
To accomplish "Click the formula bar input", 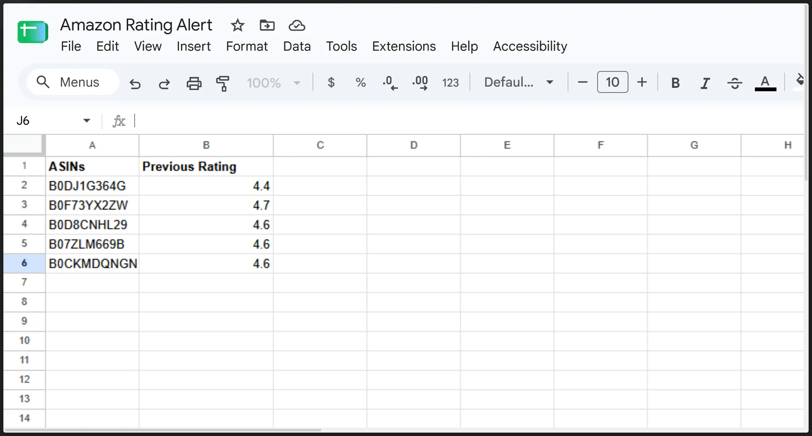I will [469, 121].
